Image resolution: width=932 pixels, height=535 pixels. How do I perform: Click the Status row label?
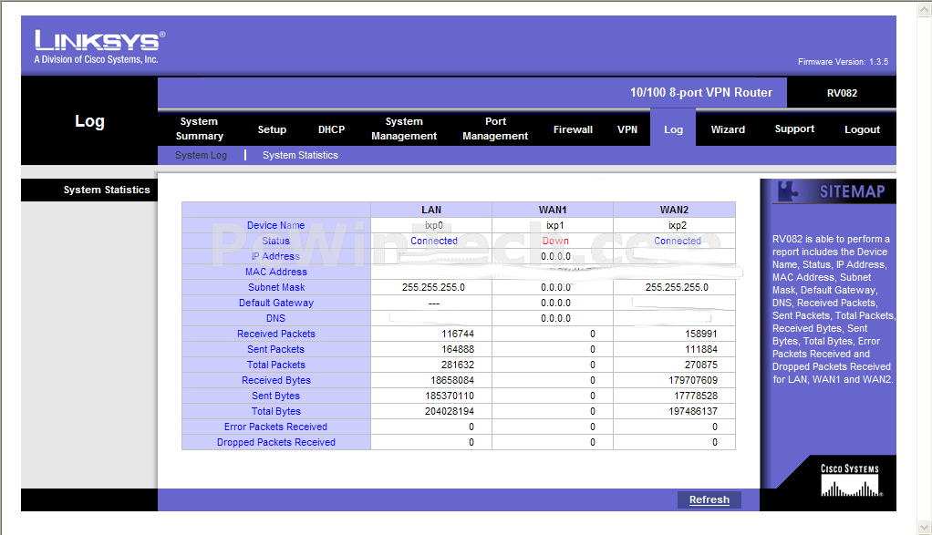275,242
